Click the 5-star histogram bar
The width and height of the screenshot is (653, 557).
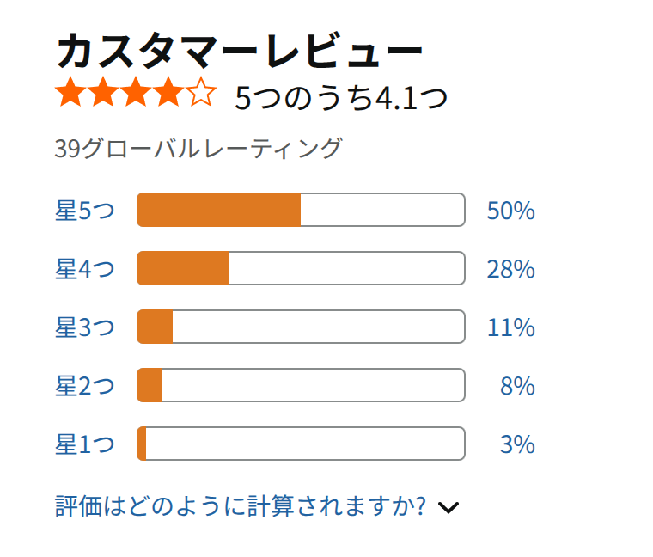click(301, 210)
